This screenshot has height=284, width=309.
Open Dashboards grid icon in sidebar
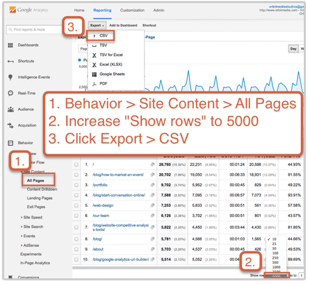10,46
